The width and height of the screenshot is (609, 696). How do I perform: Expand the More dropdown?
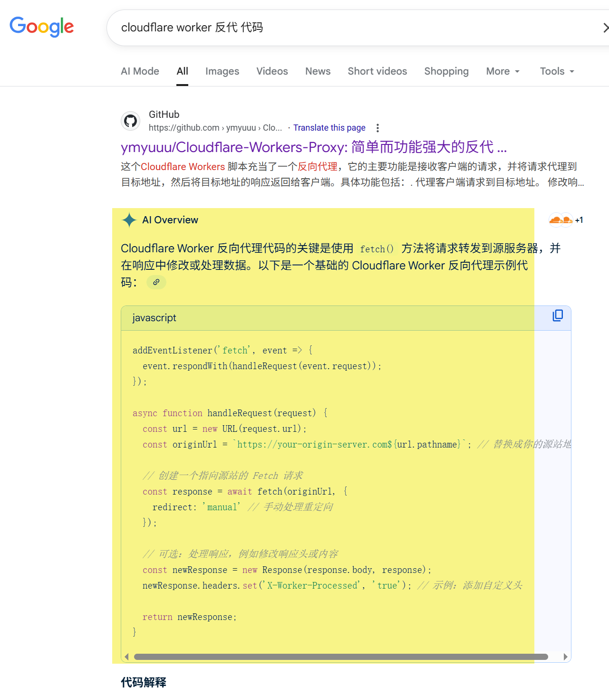click(503, 71)
